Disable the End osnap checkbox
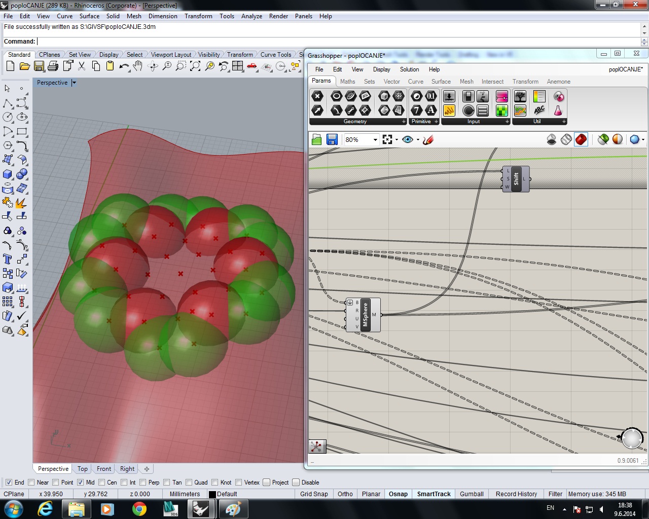This screenshot has height=519, width=649. (9, 483)
